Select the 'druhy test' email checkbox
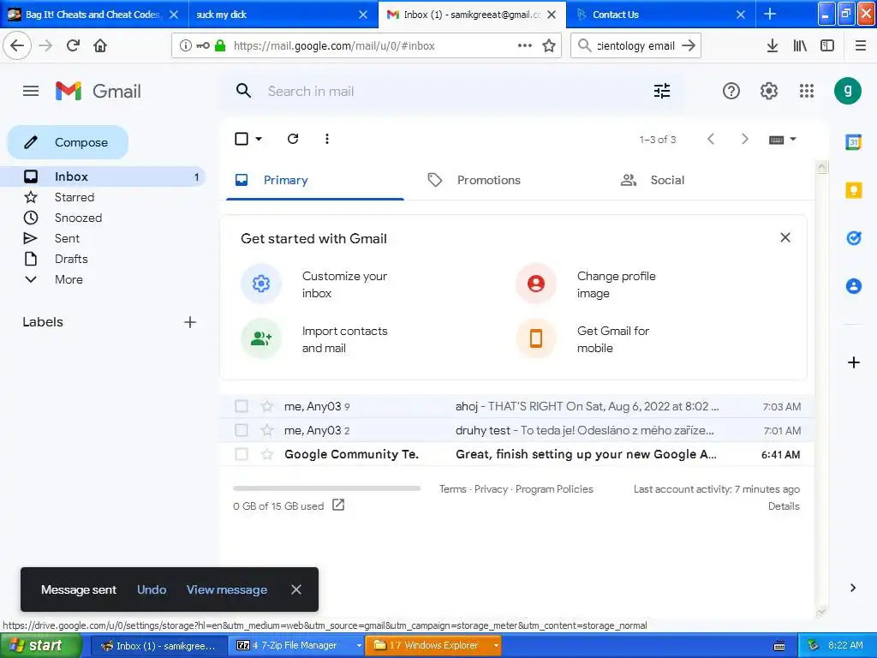This screenshot has height=658, width=877. [242, 430]
